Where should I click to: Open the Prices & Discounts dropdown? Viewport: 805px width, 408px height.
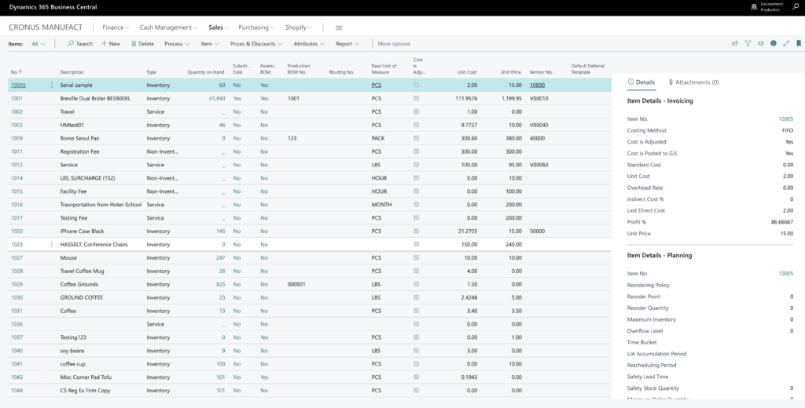pos(256,44)
